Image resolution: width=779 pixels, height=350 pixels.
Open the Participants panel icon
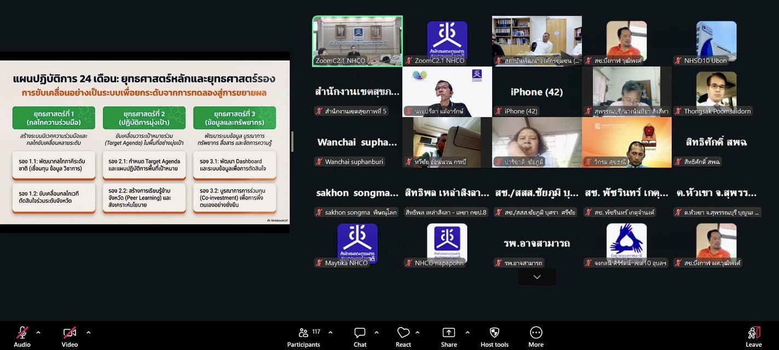click(x=303, y=332)
